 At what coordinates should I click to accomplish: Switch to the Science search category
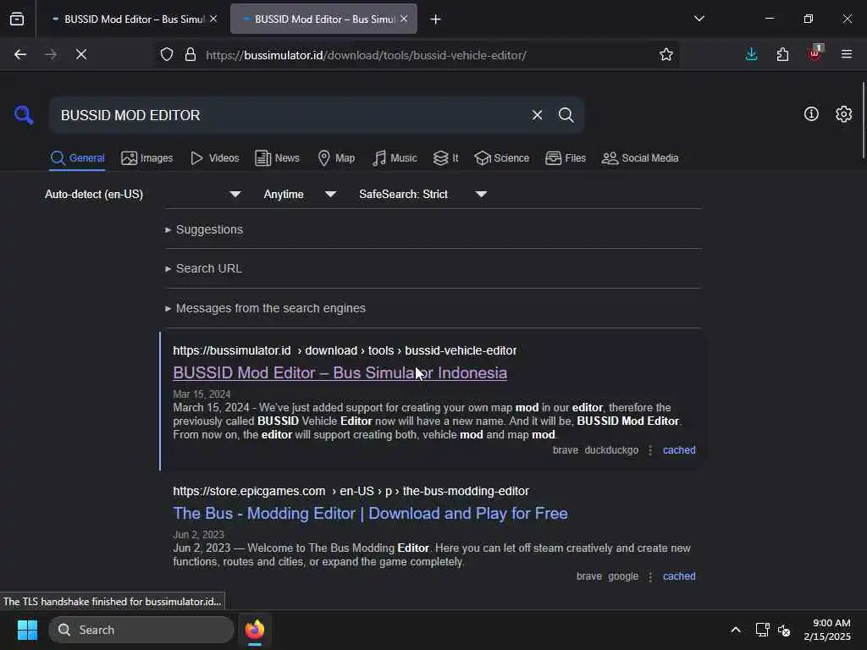point(501,158)
